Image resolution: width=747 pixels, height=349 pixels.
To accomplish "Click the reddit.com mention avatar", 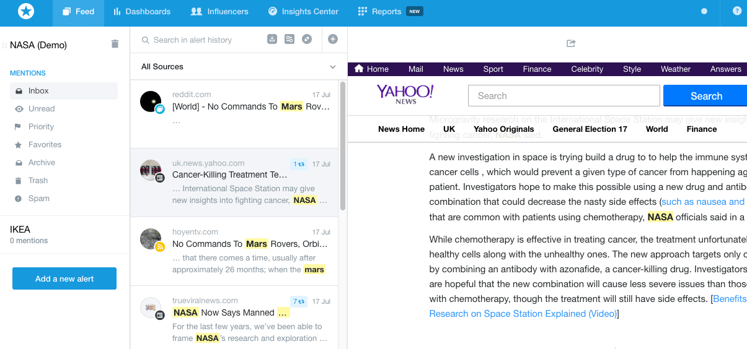I will 151,101.
